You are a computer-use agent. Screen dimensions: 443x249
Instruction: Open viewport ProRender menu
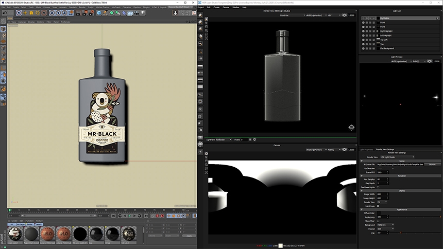[x=65, y=22]
